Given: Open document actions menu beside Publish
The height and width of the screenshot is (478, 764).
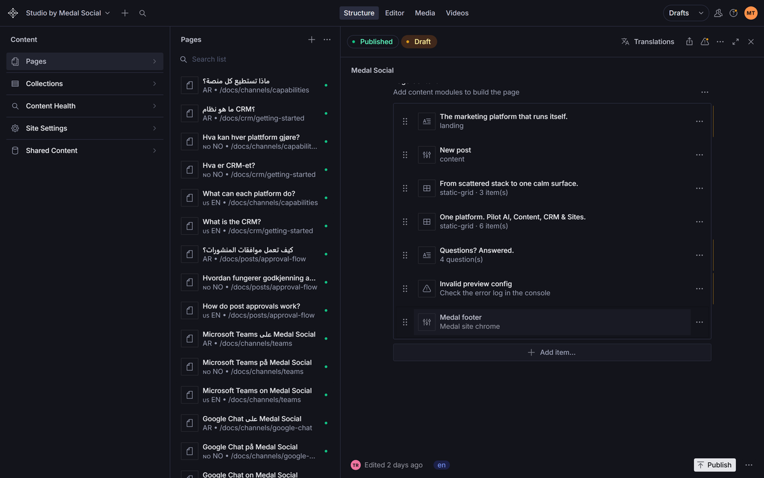Looking at the screenshot, I should click(x=749, y=465).
